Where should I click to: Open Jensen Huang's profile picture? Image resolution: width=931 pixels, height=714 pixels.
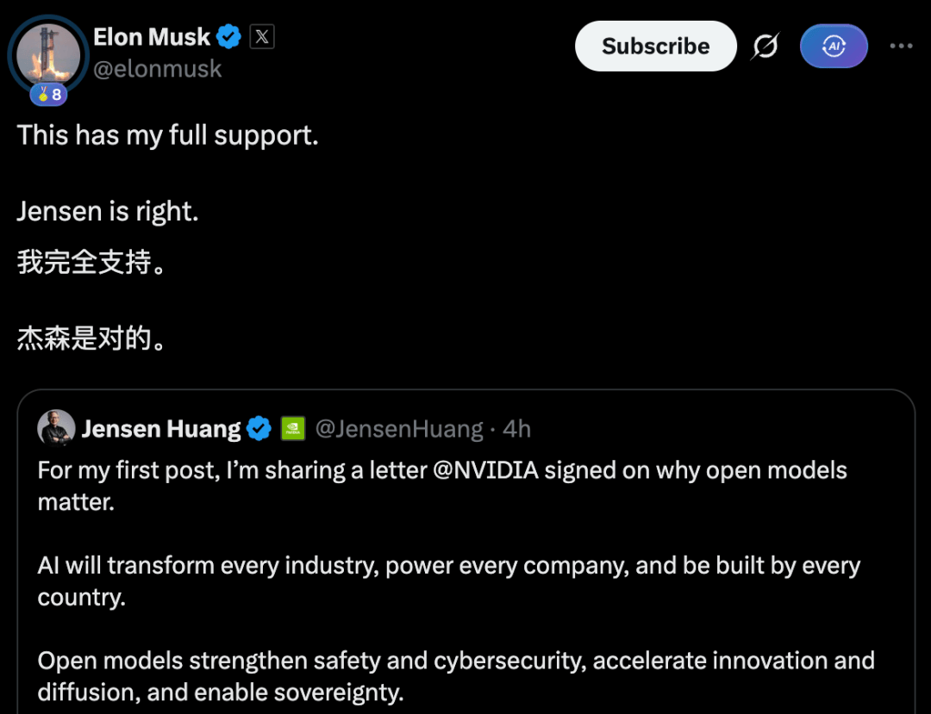(x=56, y=427)
